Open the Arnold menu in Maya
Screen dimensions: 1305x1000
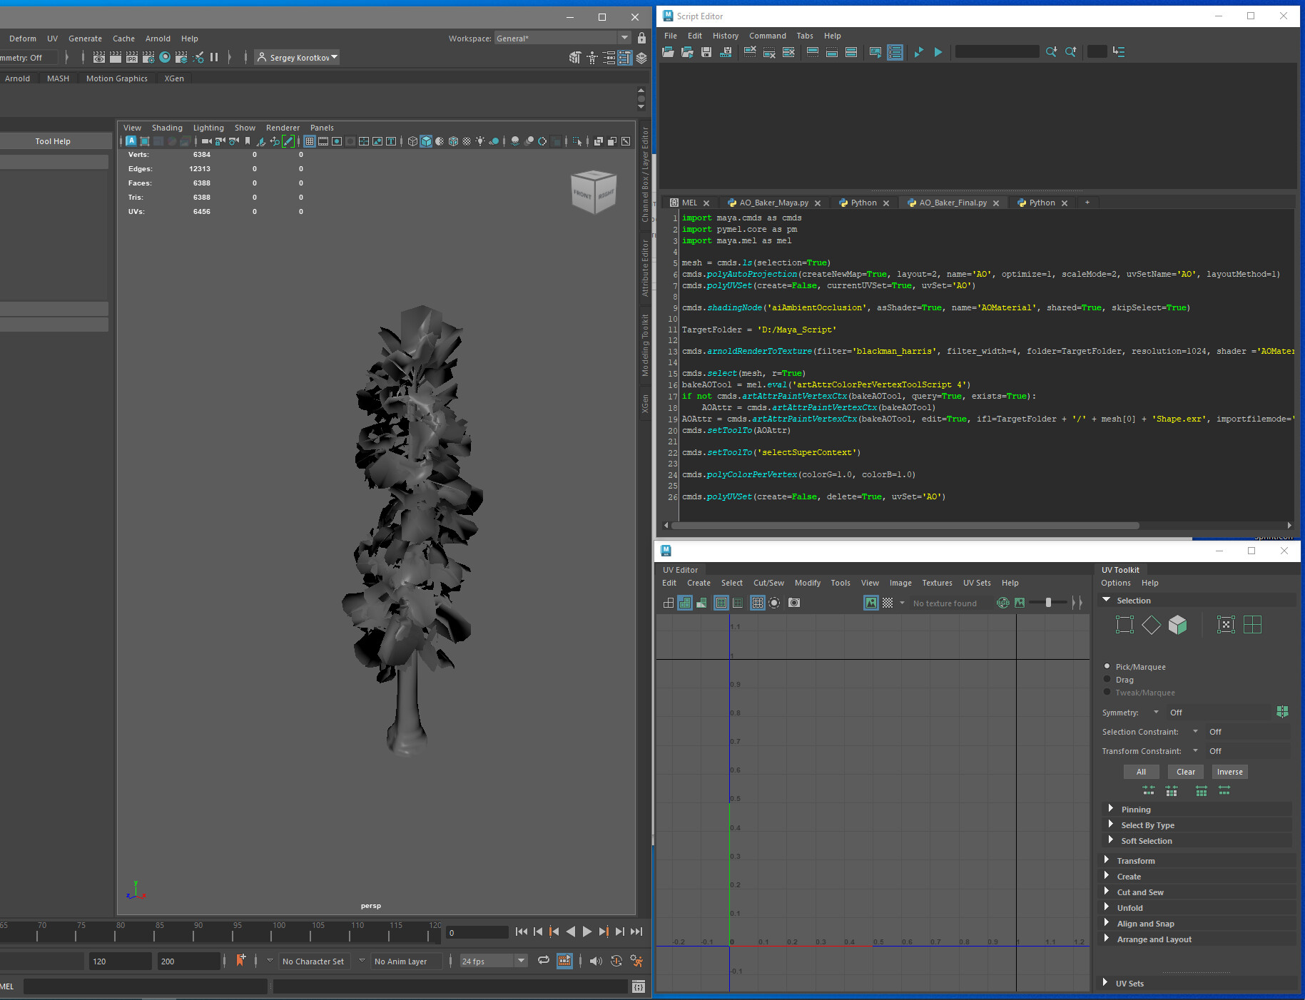[158, 39]
